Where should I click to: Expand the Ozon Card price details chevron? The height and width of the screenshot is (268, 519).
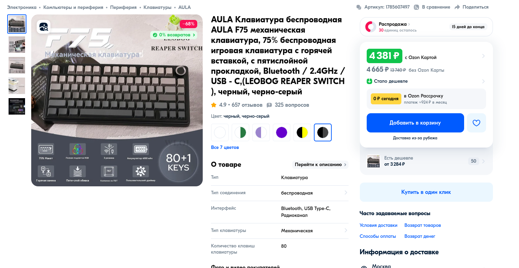click(483, 56)
